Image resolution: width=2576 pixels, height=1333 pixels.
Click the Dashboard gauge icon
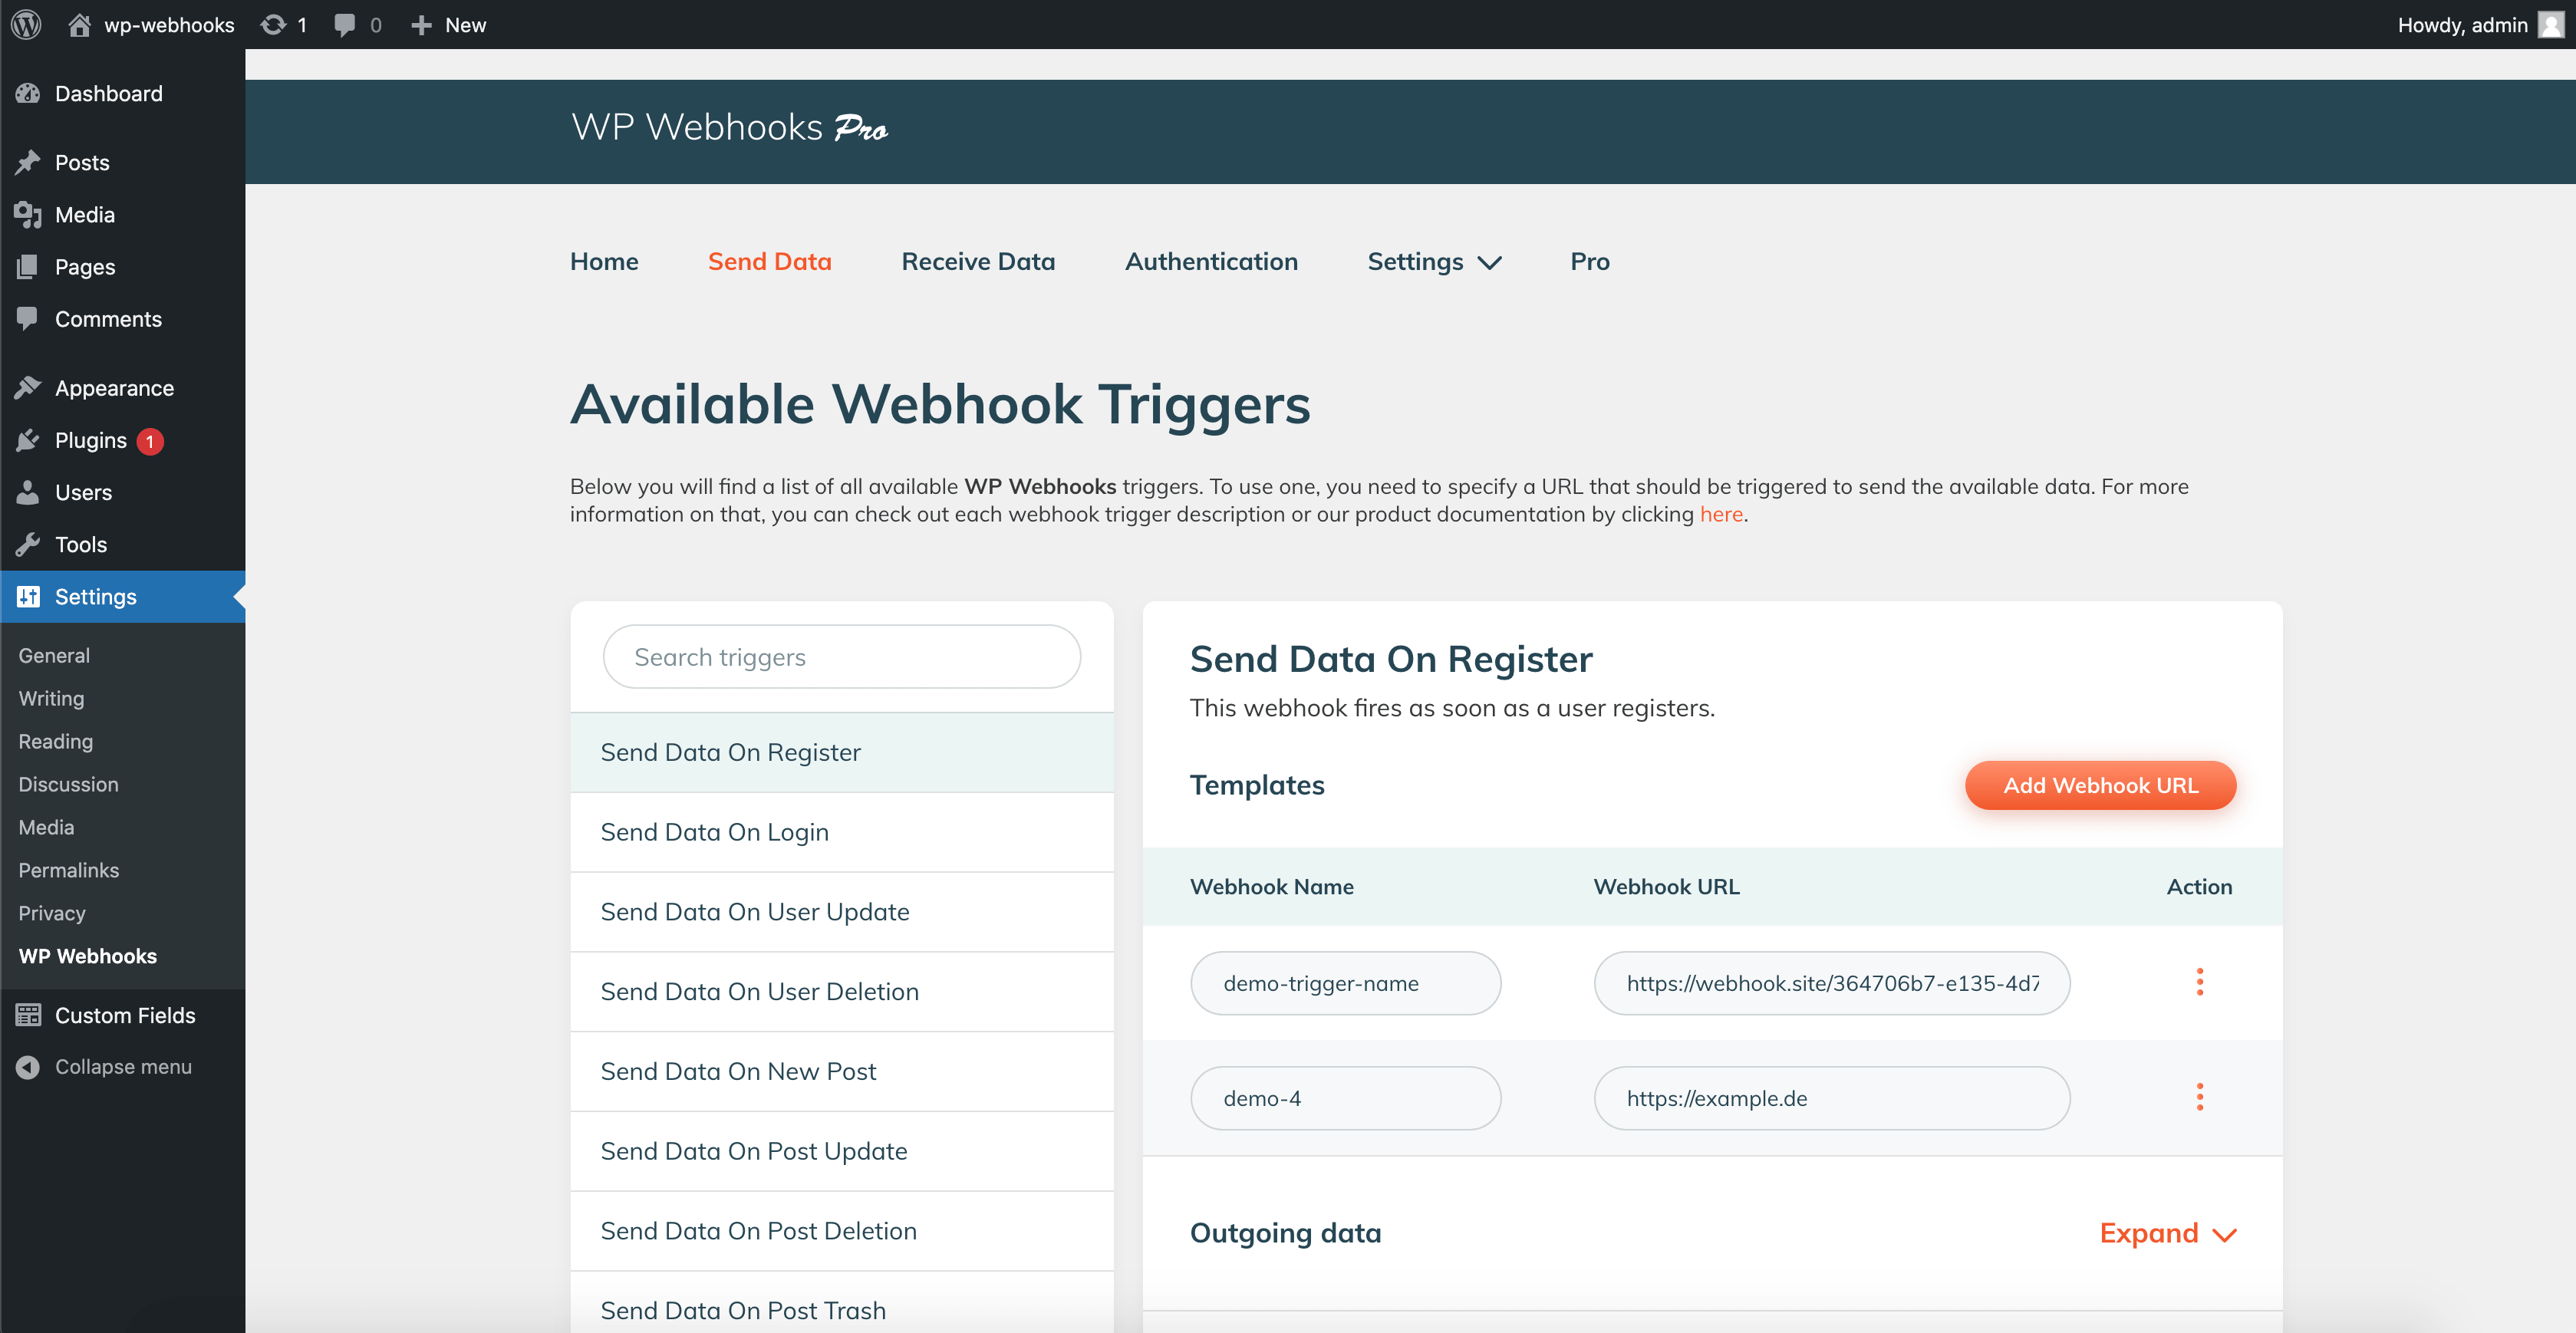(x=28, y=93)
